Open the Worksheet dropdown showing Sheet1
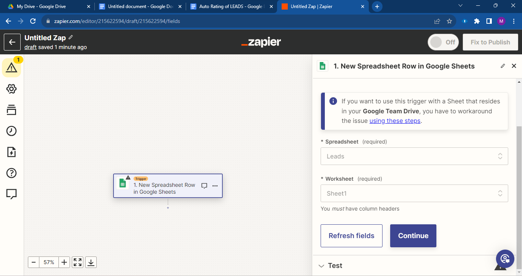Image resolution: width=522 pixels, height=276 pixels. point(414,193)
